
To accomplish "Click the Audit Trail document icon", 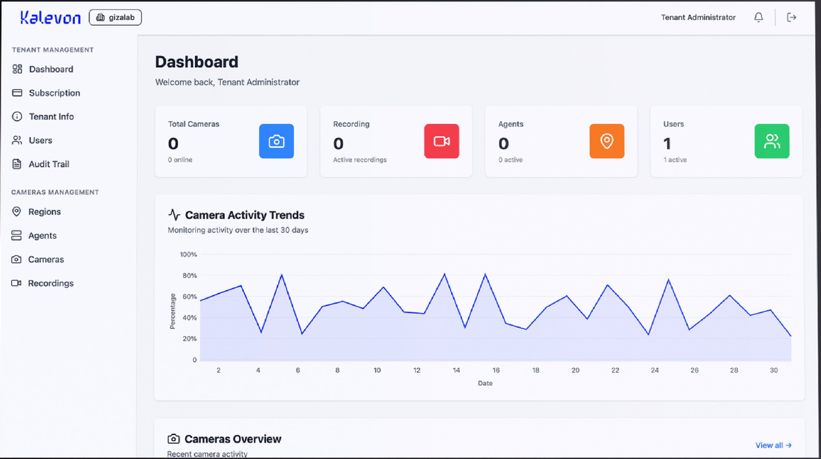I will (x=17, y=164).
